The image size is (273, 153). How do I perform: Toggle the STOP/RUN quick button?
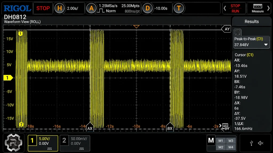click(x=235, y=8)
